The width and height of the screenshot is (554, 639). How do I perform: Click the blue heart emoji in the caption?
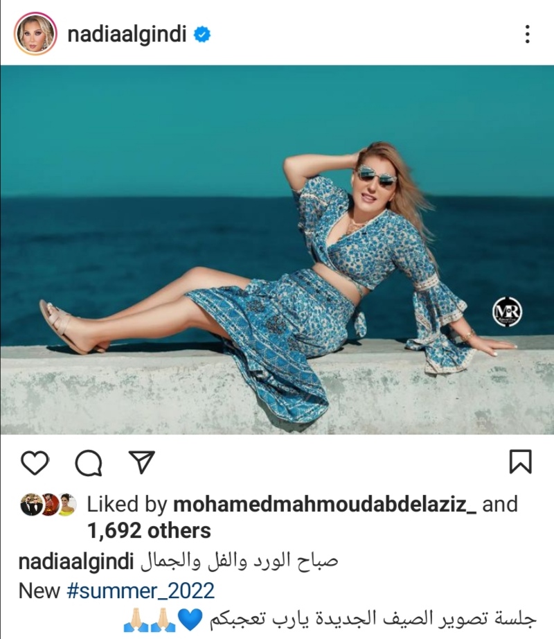[x=190, y=620]
